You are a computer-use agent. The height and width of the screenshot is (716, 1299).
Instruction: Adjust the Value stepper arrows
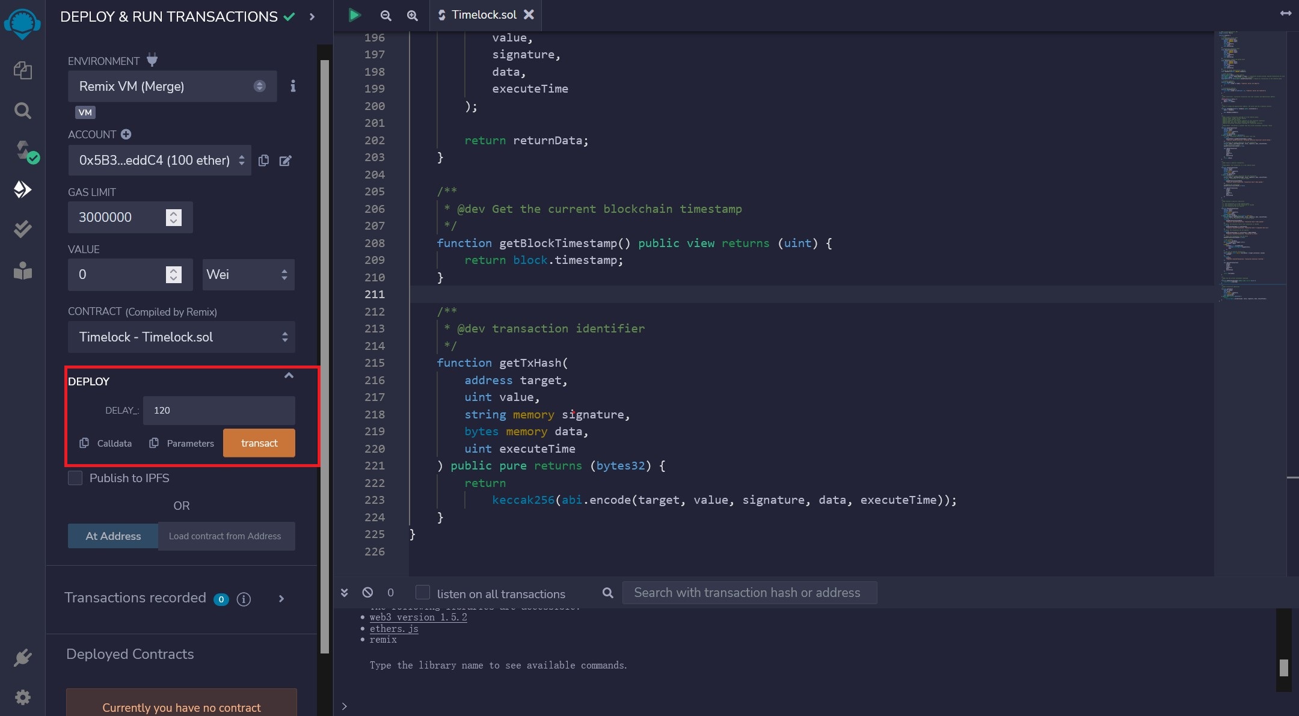click(x=173, y=274)
